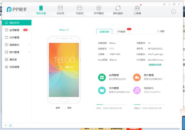This screenshot has height=130, width=185.
Task: Open the dropdown arrow beside 截屏
Action: tap(63, 108)
